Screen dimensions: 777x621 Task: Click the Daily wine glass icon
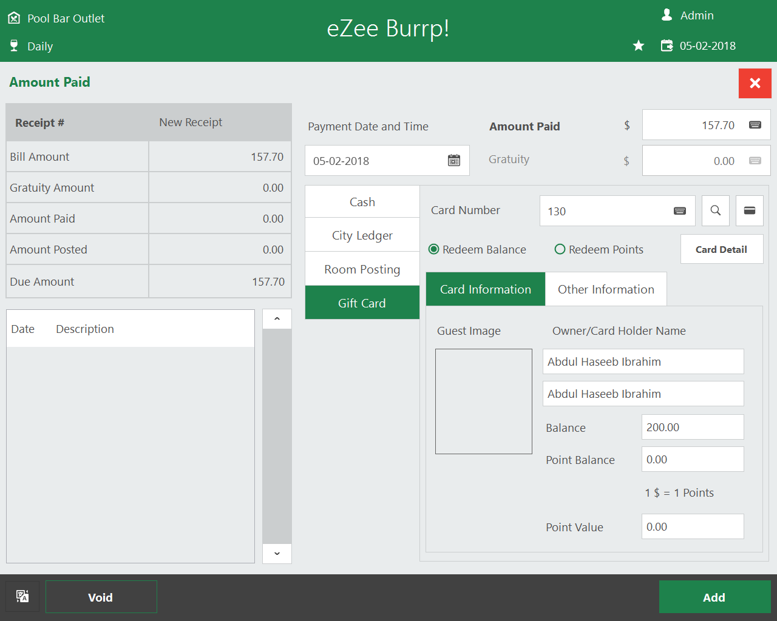pos(14,46)
